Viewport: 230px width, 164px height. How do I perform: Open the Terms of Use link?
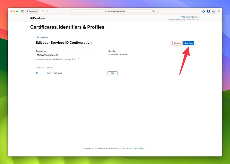[x=127, y=148]
